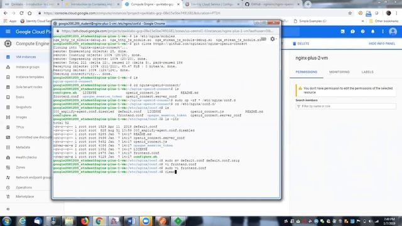This screenshot has height=226, width=402.
Task: Switch to the Qwiklabs browser tab
Action: point(32,4)
